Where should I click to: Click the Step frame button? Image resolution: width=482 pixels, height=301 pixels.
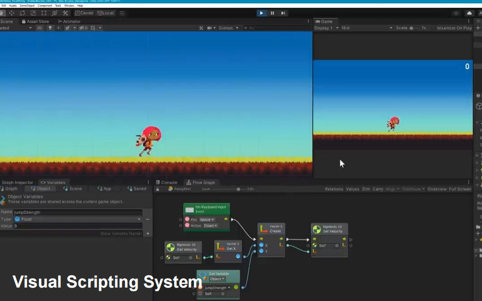click(x=283, y=13)
